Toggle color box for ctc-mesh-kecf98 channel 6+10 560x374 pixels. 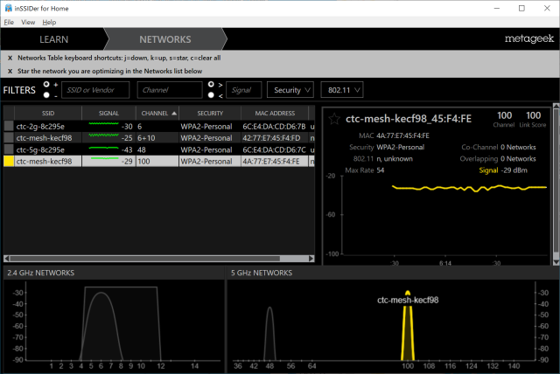tap(9, 137)
